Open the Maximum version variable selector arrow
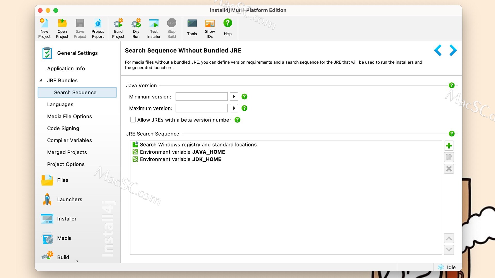This screenshot has width=495, height=278. [234, 108]
